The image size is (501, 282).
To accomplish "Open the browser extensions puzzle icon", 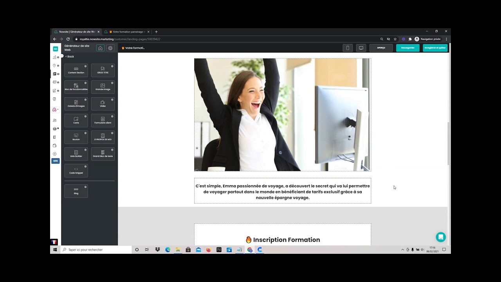I will pyautogui.click(x=410, y=39).
